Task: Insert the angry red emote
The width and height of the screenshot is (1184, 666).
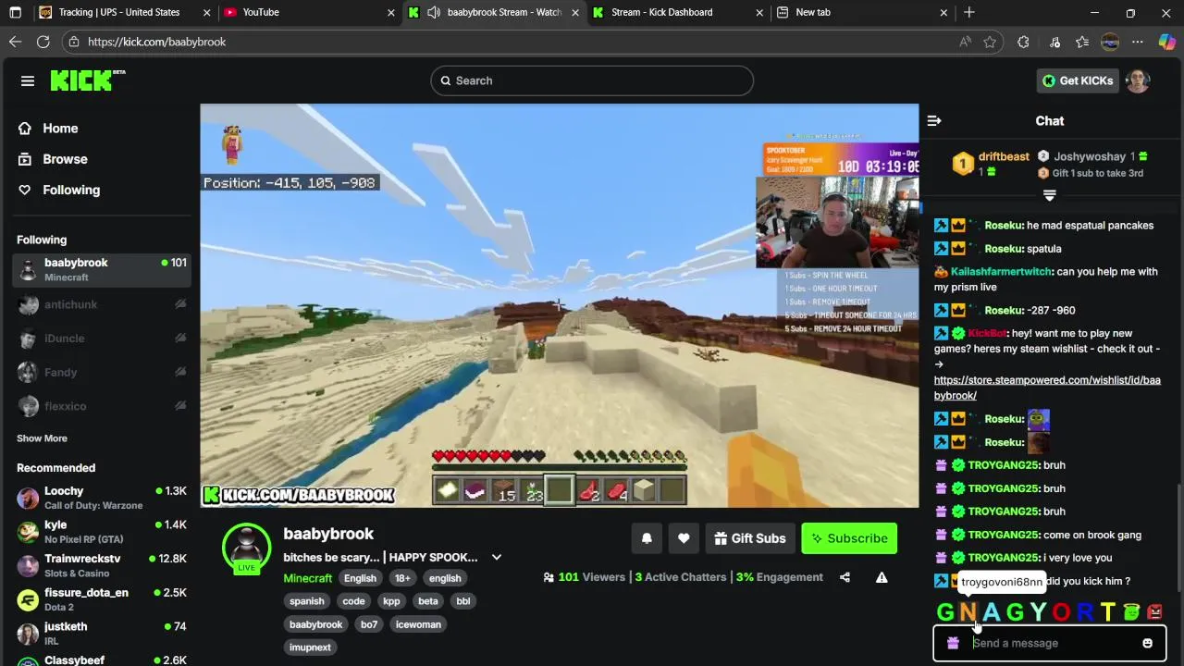Action: (x=1154, y=611)
